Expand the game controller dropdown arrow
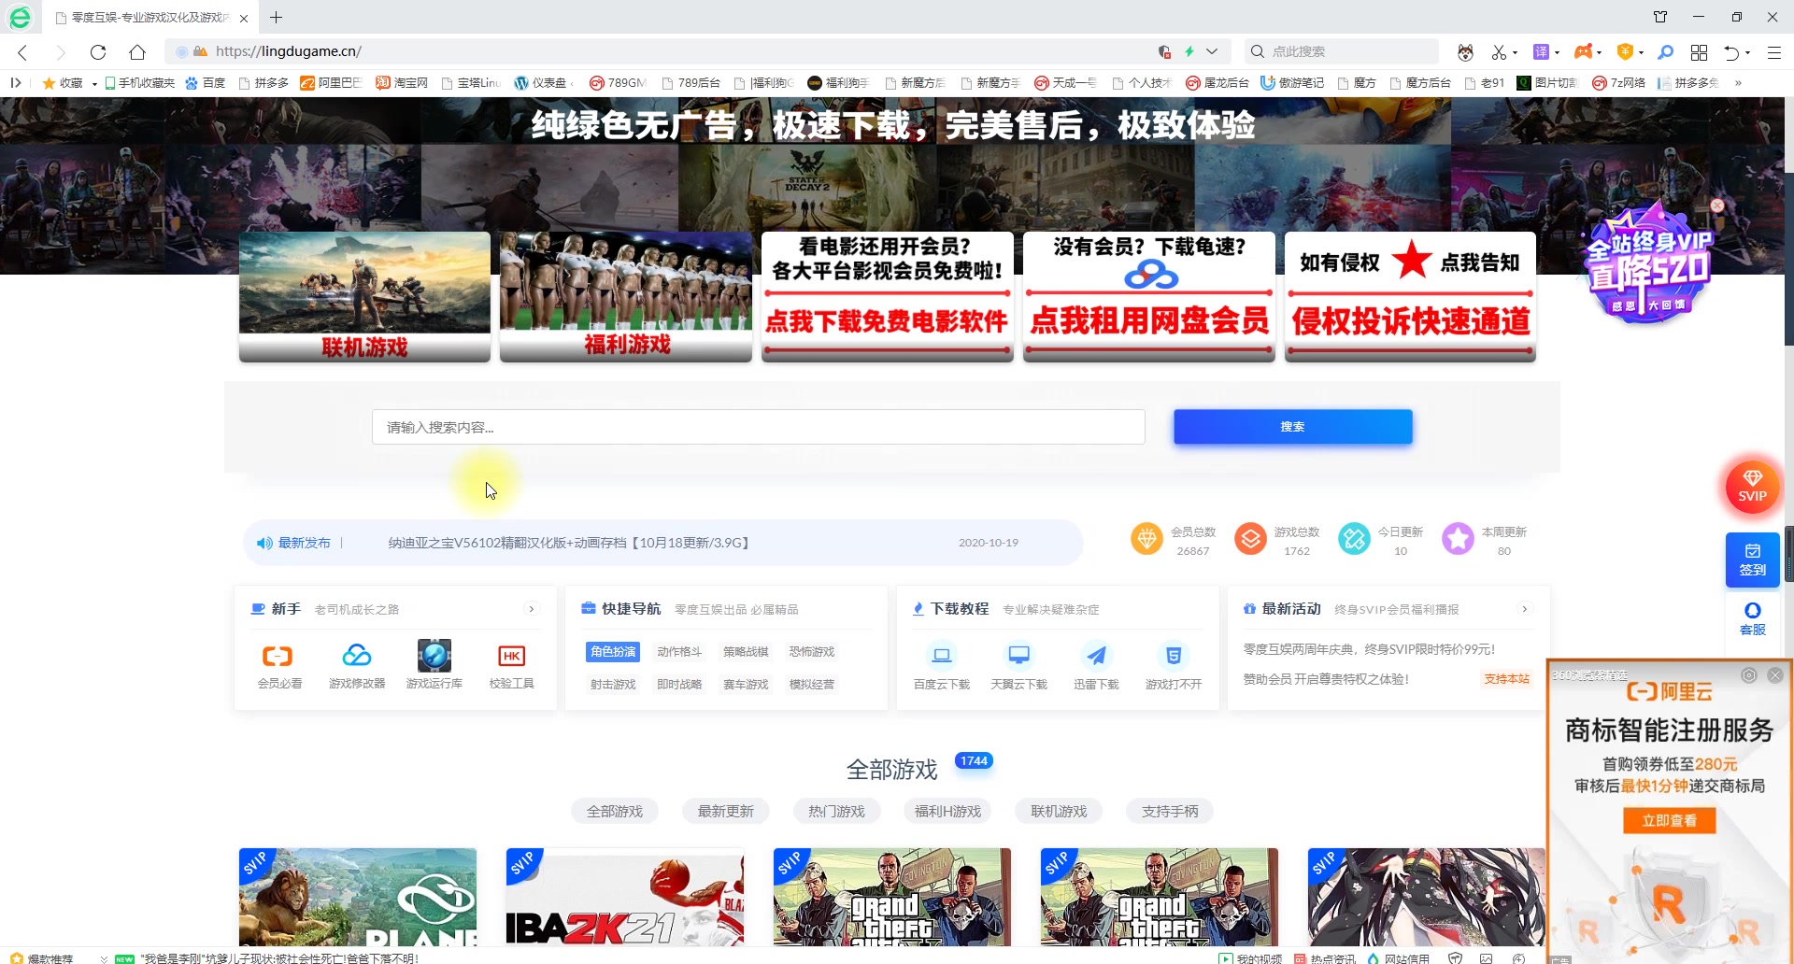The height and width of the screenshot is (964, 1794). [x=1600, y=53]
